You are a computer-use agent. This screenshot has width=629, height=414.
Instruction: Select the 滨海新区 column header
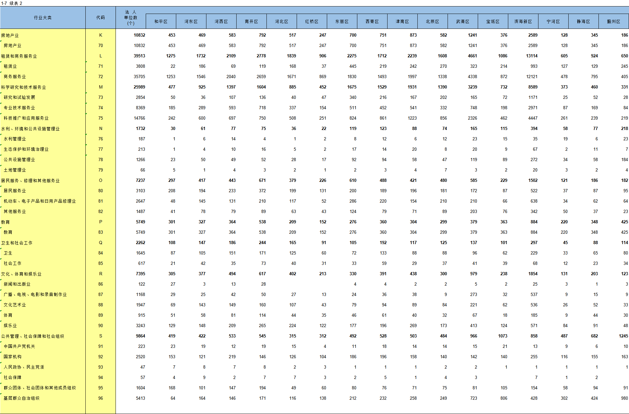point(523,21)
